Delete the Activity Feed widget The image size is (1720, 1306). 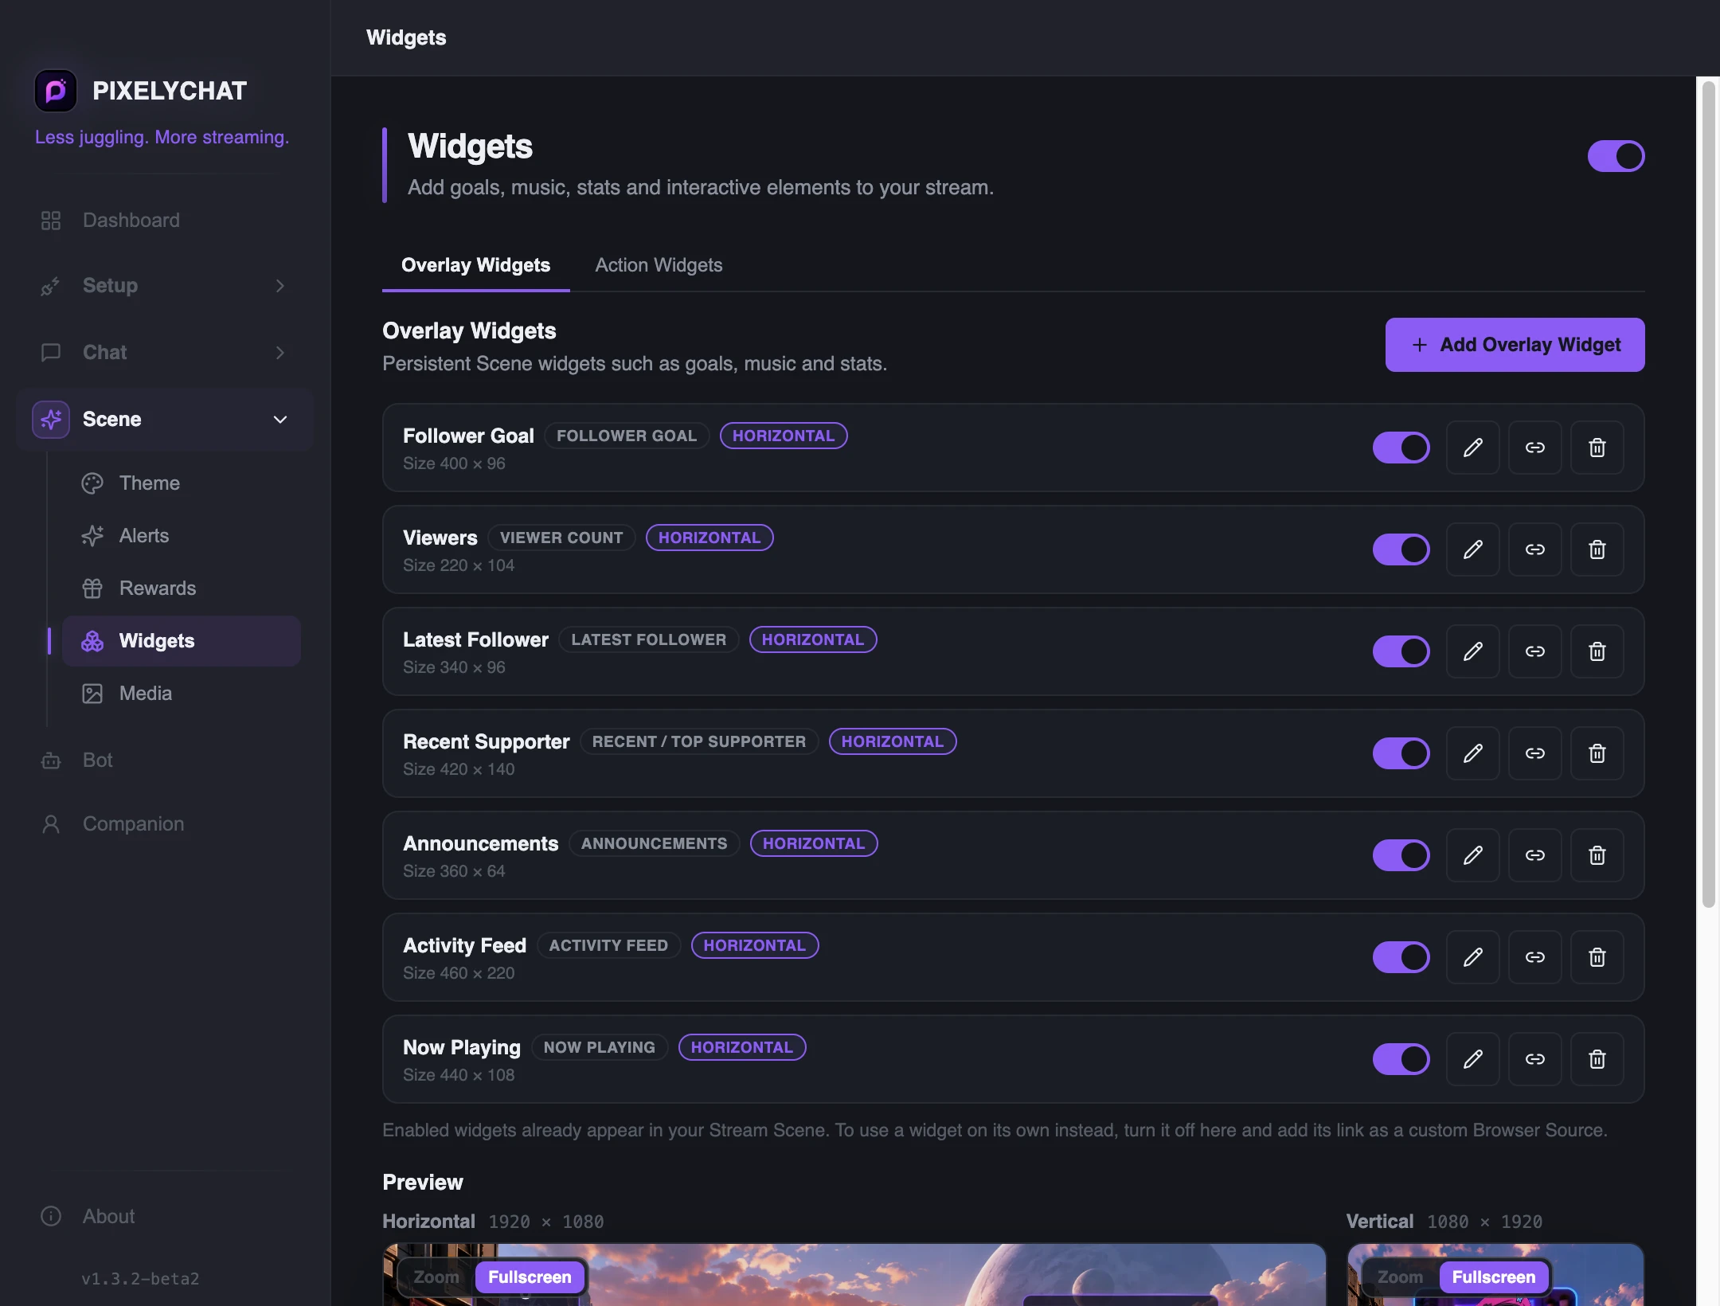coord(1597,957)
